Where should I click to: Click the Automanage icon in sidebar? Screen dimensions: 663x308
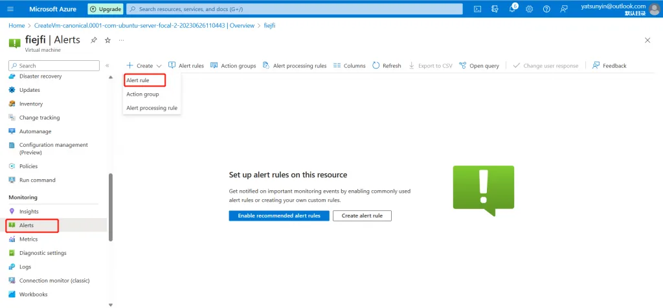click(12, 131)
